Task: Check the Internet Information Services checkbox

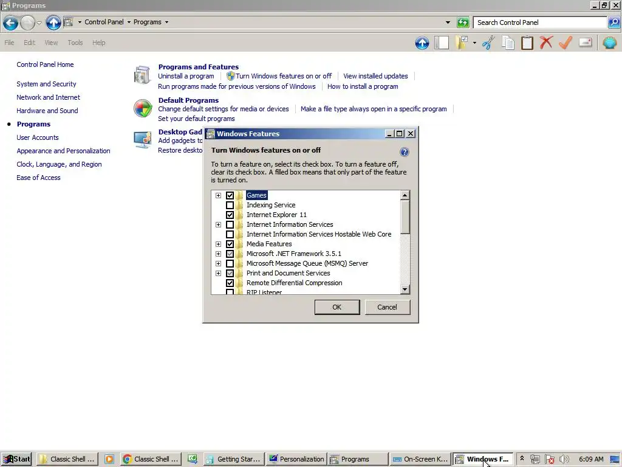Action: point(230,224)
